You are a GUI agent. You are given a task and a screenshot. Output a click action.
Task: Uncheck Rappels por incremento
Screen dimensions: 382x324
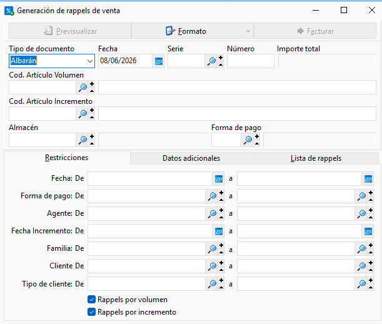coord(92,312)
